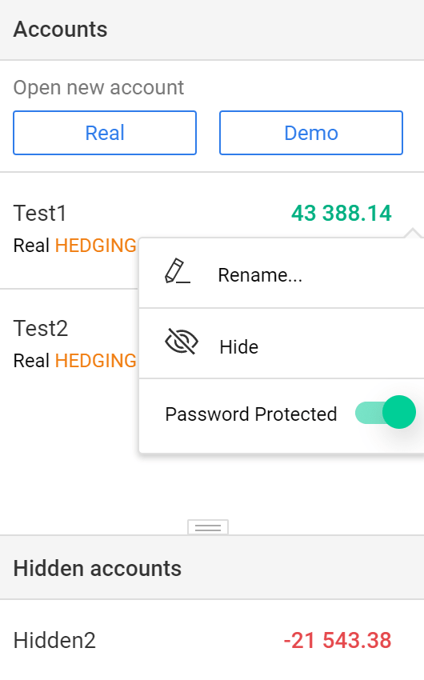The height and width of the screenshot is (680, 424).
Task: Click the pencil icon beside Rename
Action: pyautogui.click(x=178, y=271)
